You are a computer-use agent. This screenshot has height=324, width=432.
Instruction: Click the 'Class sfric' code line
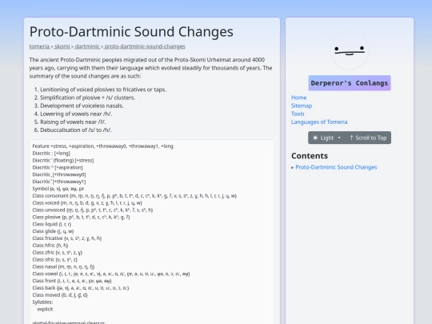click(55, 259)
